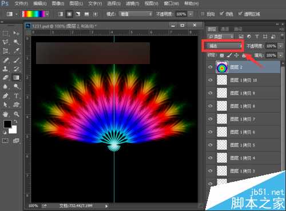Screen dimensions: 286x211
Task: Select the Healing Brush tool
Action: coord(5,60)
